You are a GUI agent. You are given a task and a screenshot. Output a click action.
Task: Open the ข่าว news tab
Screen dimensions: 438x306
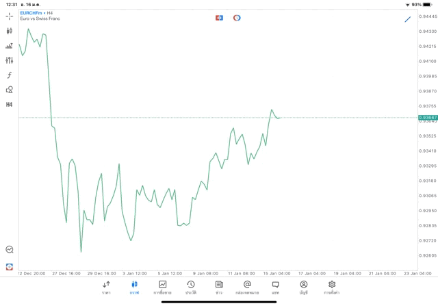(x=219, y=287)
